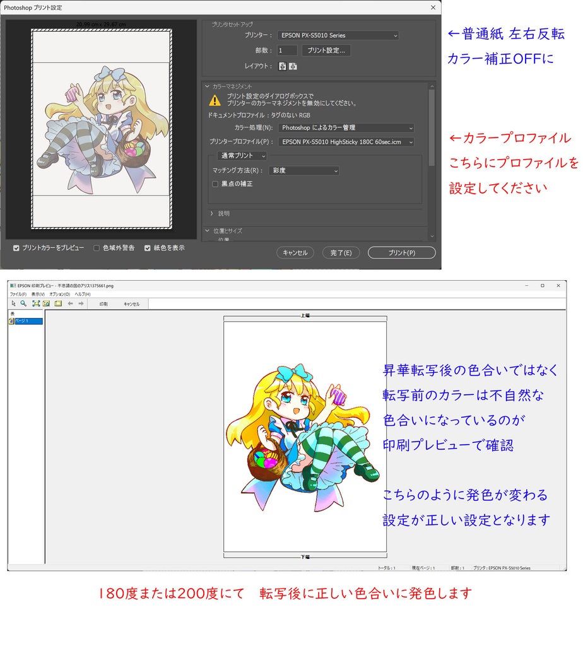583x646 pixels.
Task: Click the yellow page view icon in EPSON toolbar
Action: 58,303
